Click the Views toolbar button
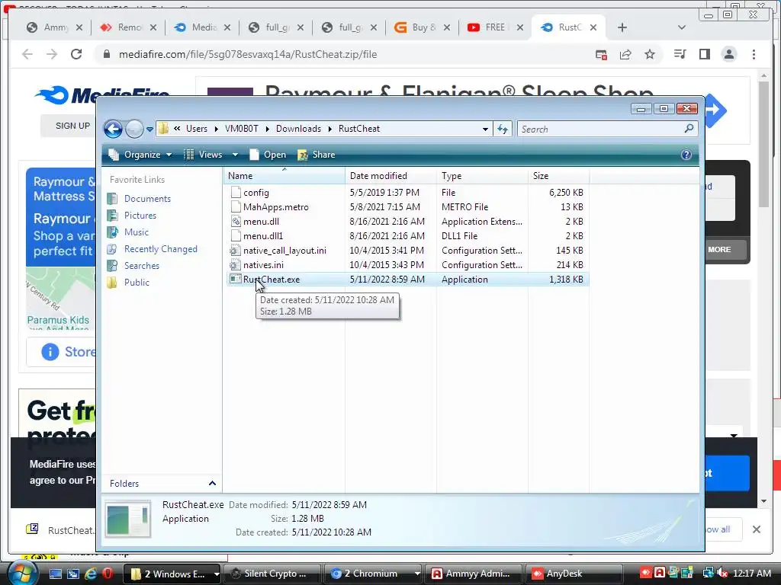The width and height of the screenshot is (781, 585). click(204, 155)
